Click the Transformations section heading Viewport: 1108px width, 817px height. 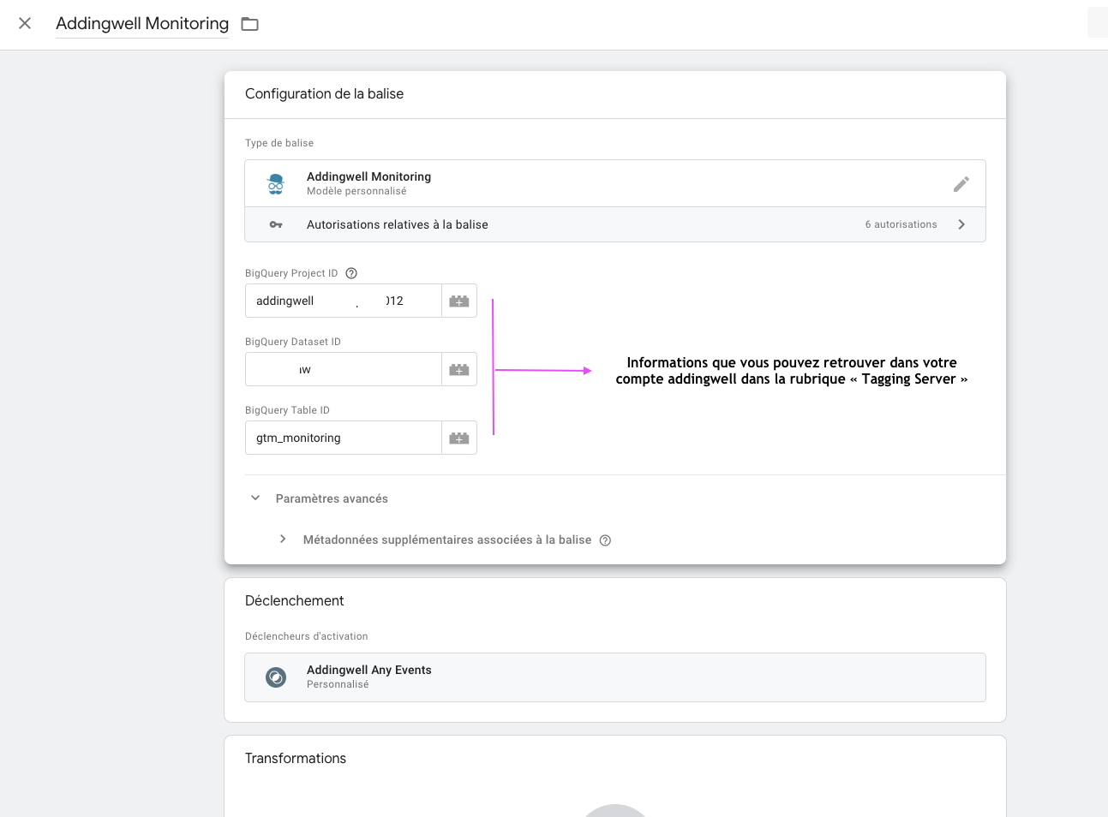pyautogui.click(x=296, y=759)
